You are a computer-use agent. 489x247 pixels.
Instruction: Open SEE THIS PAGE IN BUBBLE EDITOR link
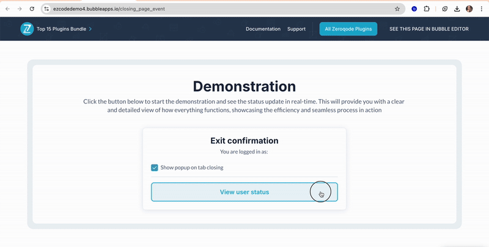tap(428, 29)
